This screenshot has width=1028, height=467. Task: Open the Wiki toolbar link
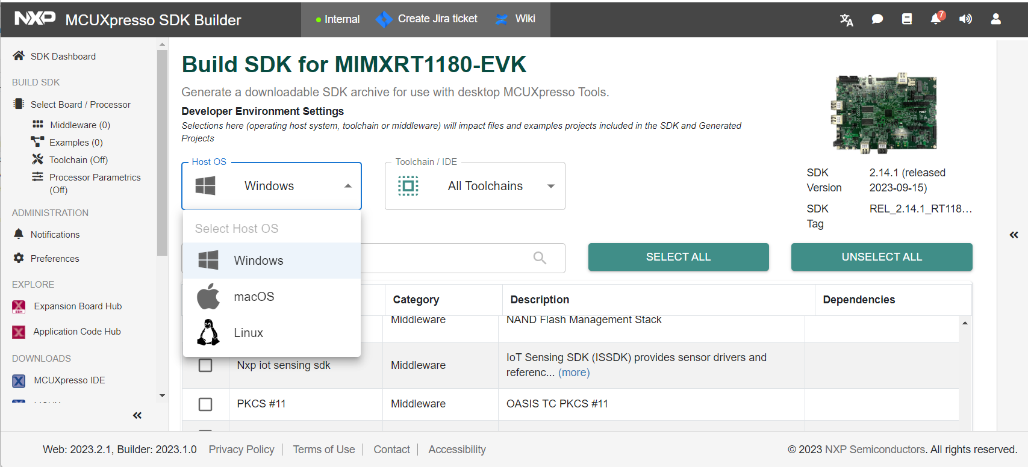coord(525,19)
